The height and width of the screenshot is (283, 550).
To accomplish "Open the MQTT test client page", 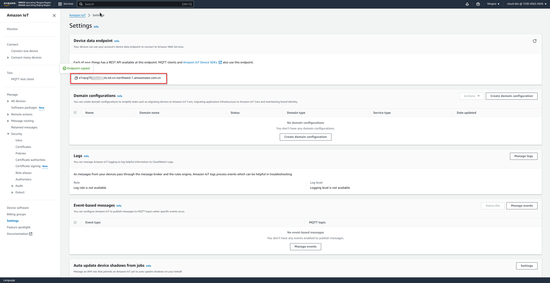I will pyautogui.click(x=22, y=79).
